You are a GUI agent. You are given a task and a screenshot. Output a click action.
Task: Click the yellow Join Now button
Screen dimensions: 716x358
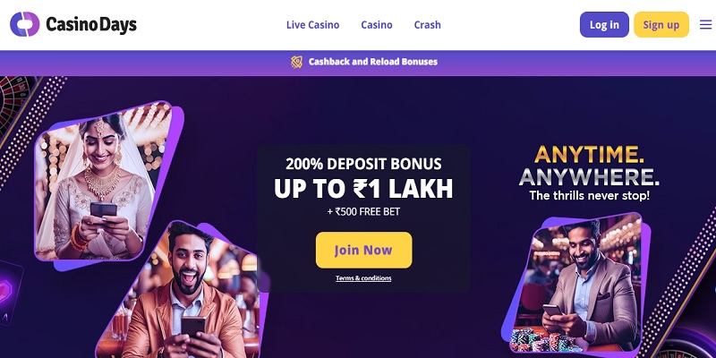[363, 250]
